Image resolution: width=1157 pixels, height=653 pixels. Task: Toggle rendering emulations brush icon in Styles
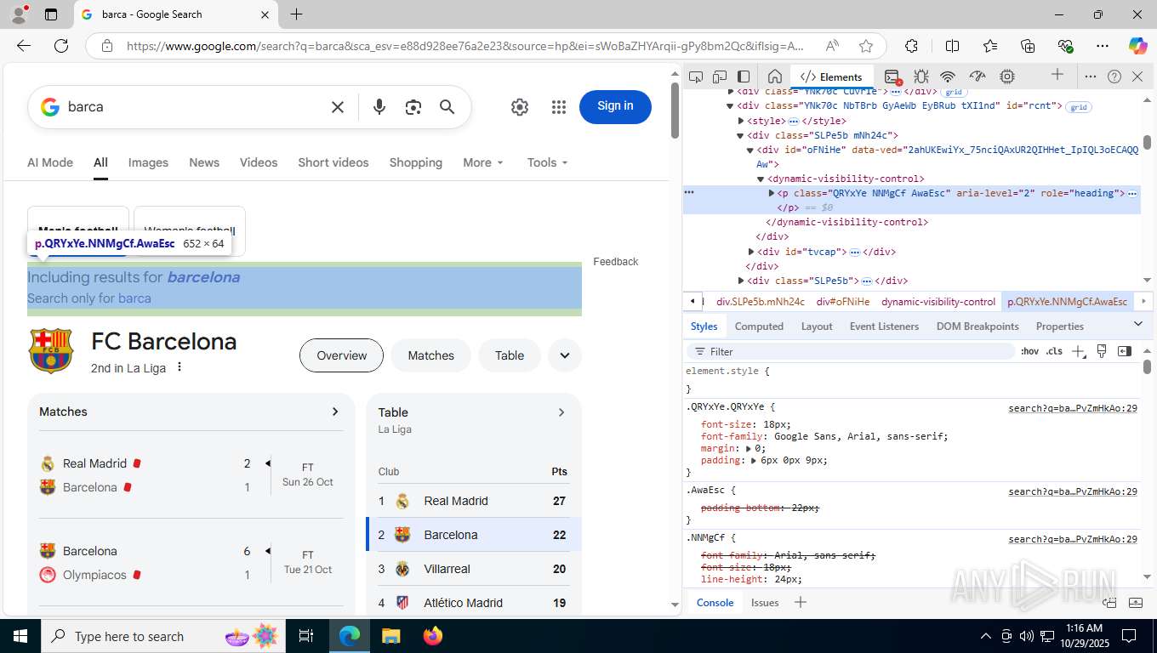[x=1102, y=351]
